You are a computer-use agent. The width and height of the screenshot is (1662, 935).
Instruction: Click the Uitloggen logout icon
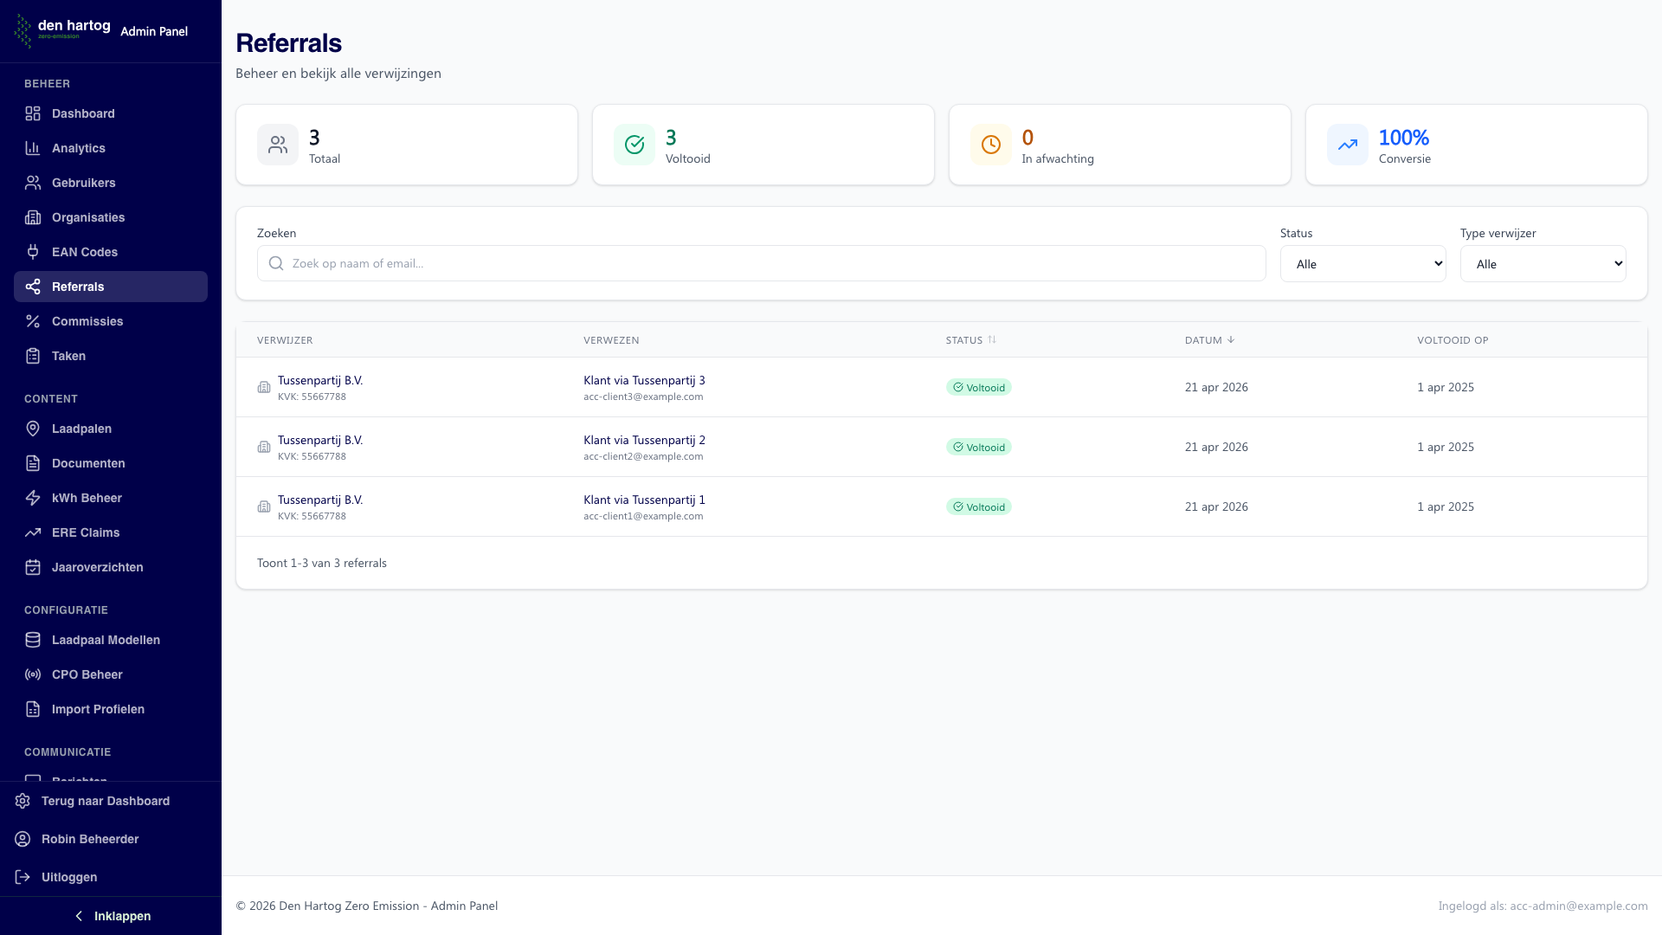pos(23,877)
